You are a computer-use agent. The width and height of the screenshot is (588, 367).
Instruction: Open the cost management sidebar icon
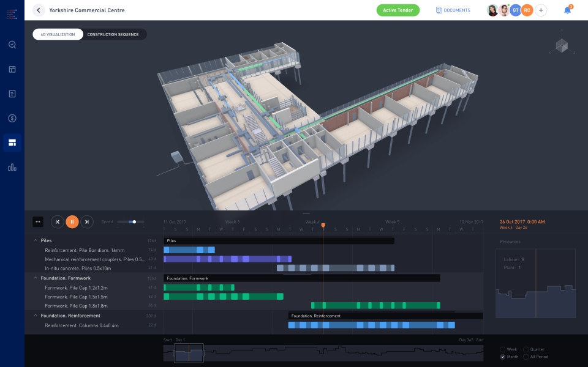[12, 118]
